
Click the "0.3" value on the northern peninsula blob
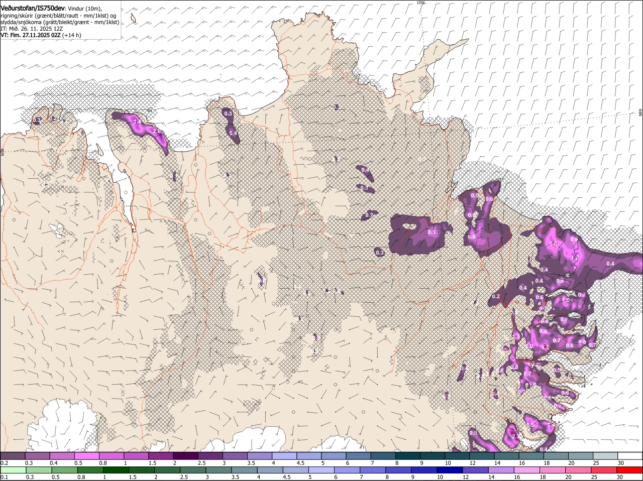(x=228, y=113)
